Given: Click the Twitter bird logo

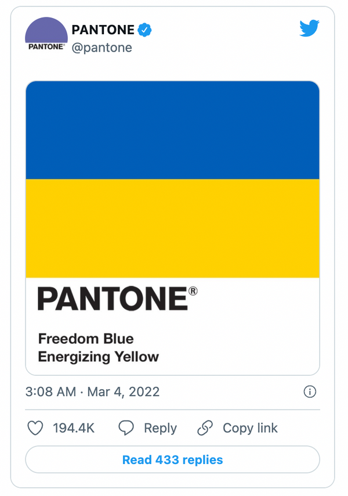Looking at the screenshot, I should click(x=310, y=28).
